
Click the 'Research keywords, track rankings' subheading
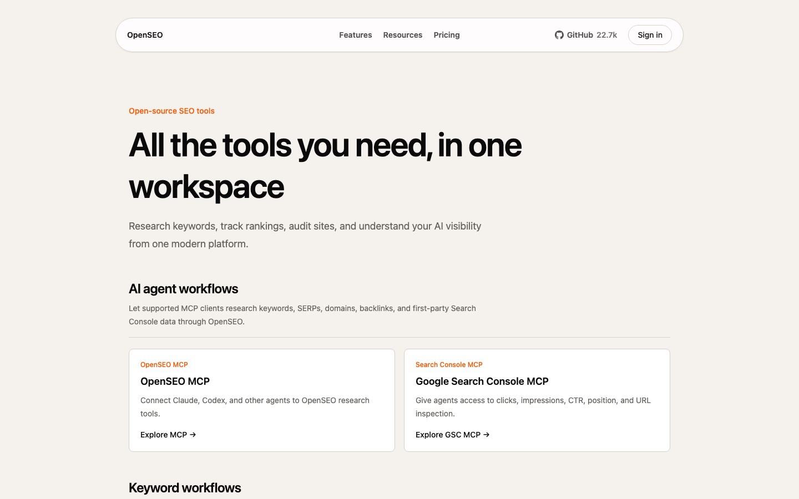(x=305, y=235)
